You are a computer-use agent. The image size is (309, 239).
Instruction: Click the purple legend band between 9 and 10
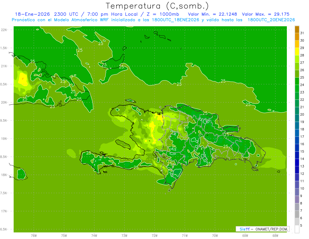(x=297, y=192)
